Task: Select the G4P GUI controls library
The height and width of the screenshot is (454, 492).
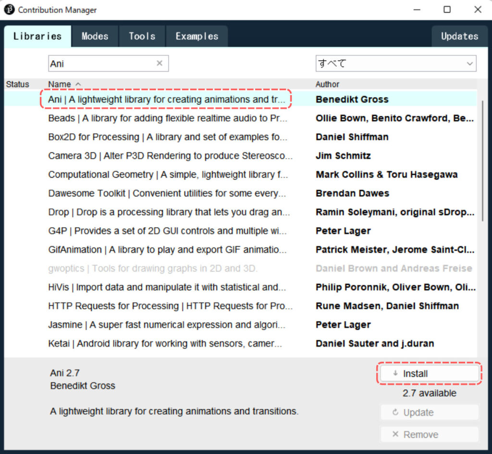Action: click(241, 231)
